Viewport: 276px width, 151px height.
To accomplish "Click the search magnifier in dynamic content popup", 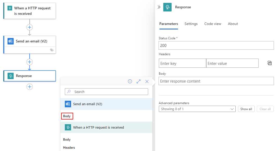I will [x=68, y=92].
